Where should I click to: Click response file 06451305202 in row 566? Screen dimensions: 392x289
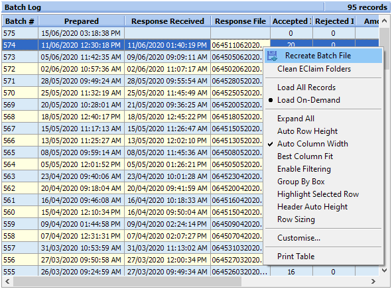(x=237, y=141)
